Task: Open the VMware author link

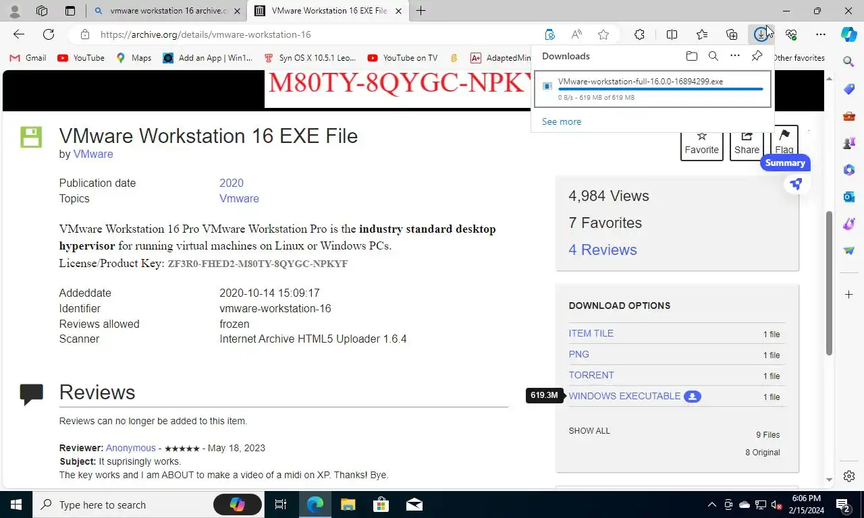Action: click(x=93, y=154)
